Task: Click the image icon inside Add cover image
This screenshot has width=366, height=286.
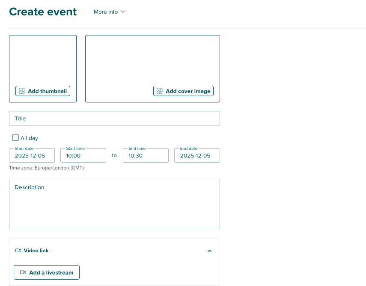Action: (159, 91)
